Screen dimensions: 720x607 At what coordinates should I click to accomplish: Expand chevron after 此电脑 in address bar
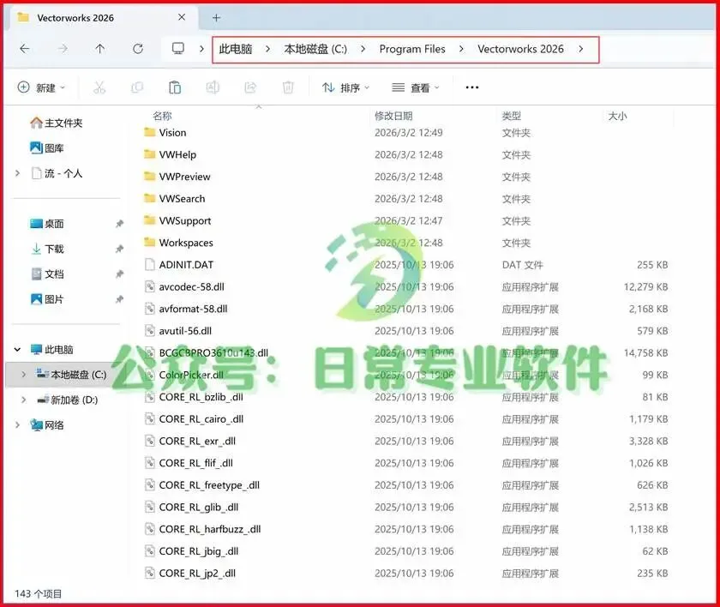click(267, 49)
